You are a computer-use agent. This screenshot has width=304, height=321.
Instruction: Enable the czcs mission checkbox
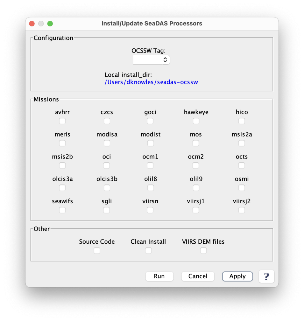click(107, 121)
